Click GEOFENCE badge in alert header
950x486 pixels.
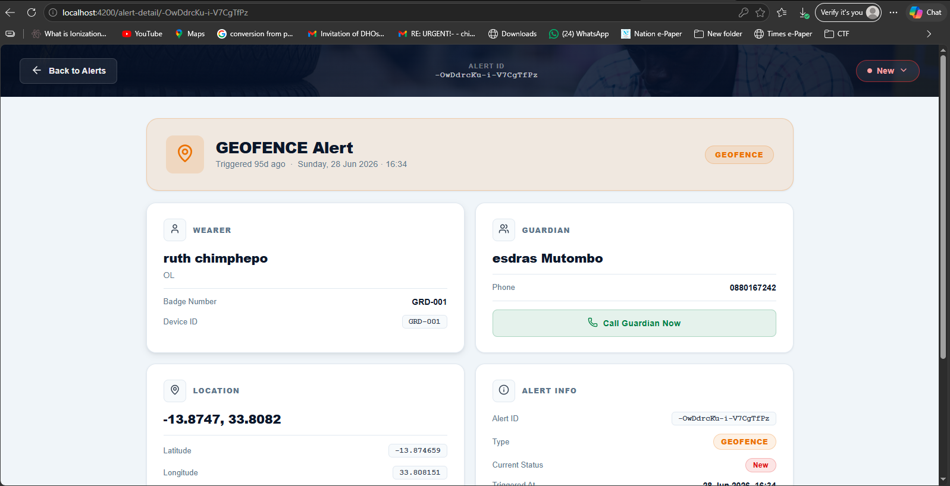tap(739, 154)
